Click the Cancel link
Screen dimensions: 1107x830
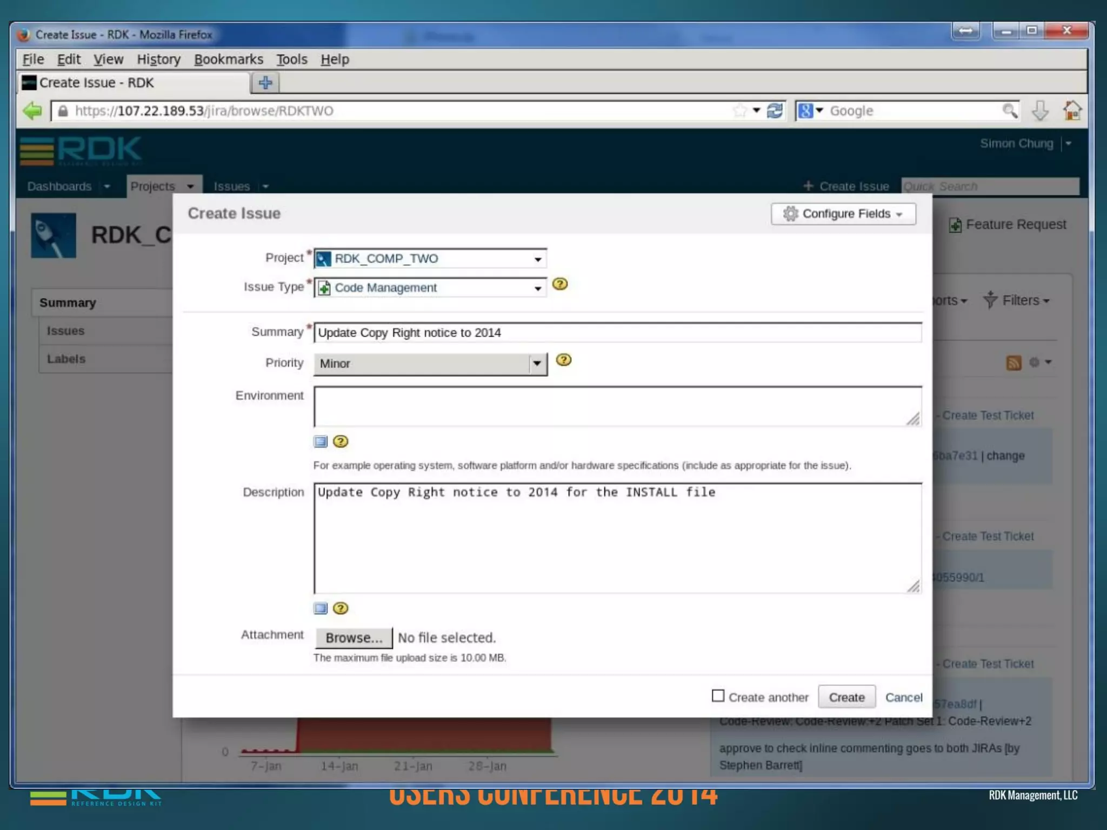pos(903,698)
